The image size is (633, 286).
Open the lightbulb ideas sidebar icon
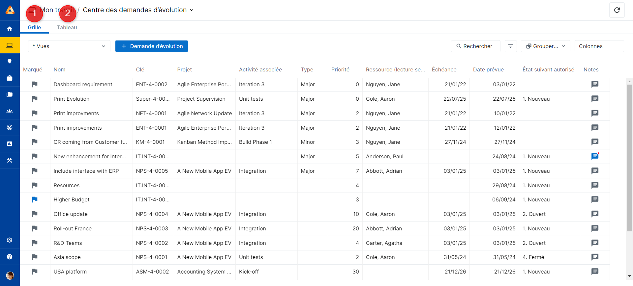click(x=10, y=62)
